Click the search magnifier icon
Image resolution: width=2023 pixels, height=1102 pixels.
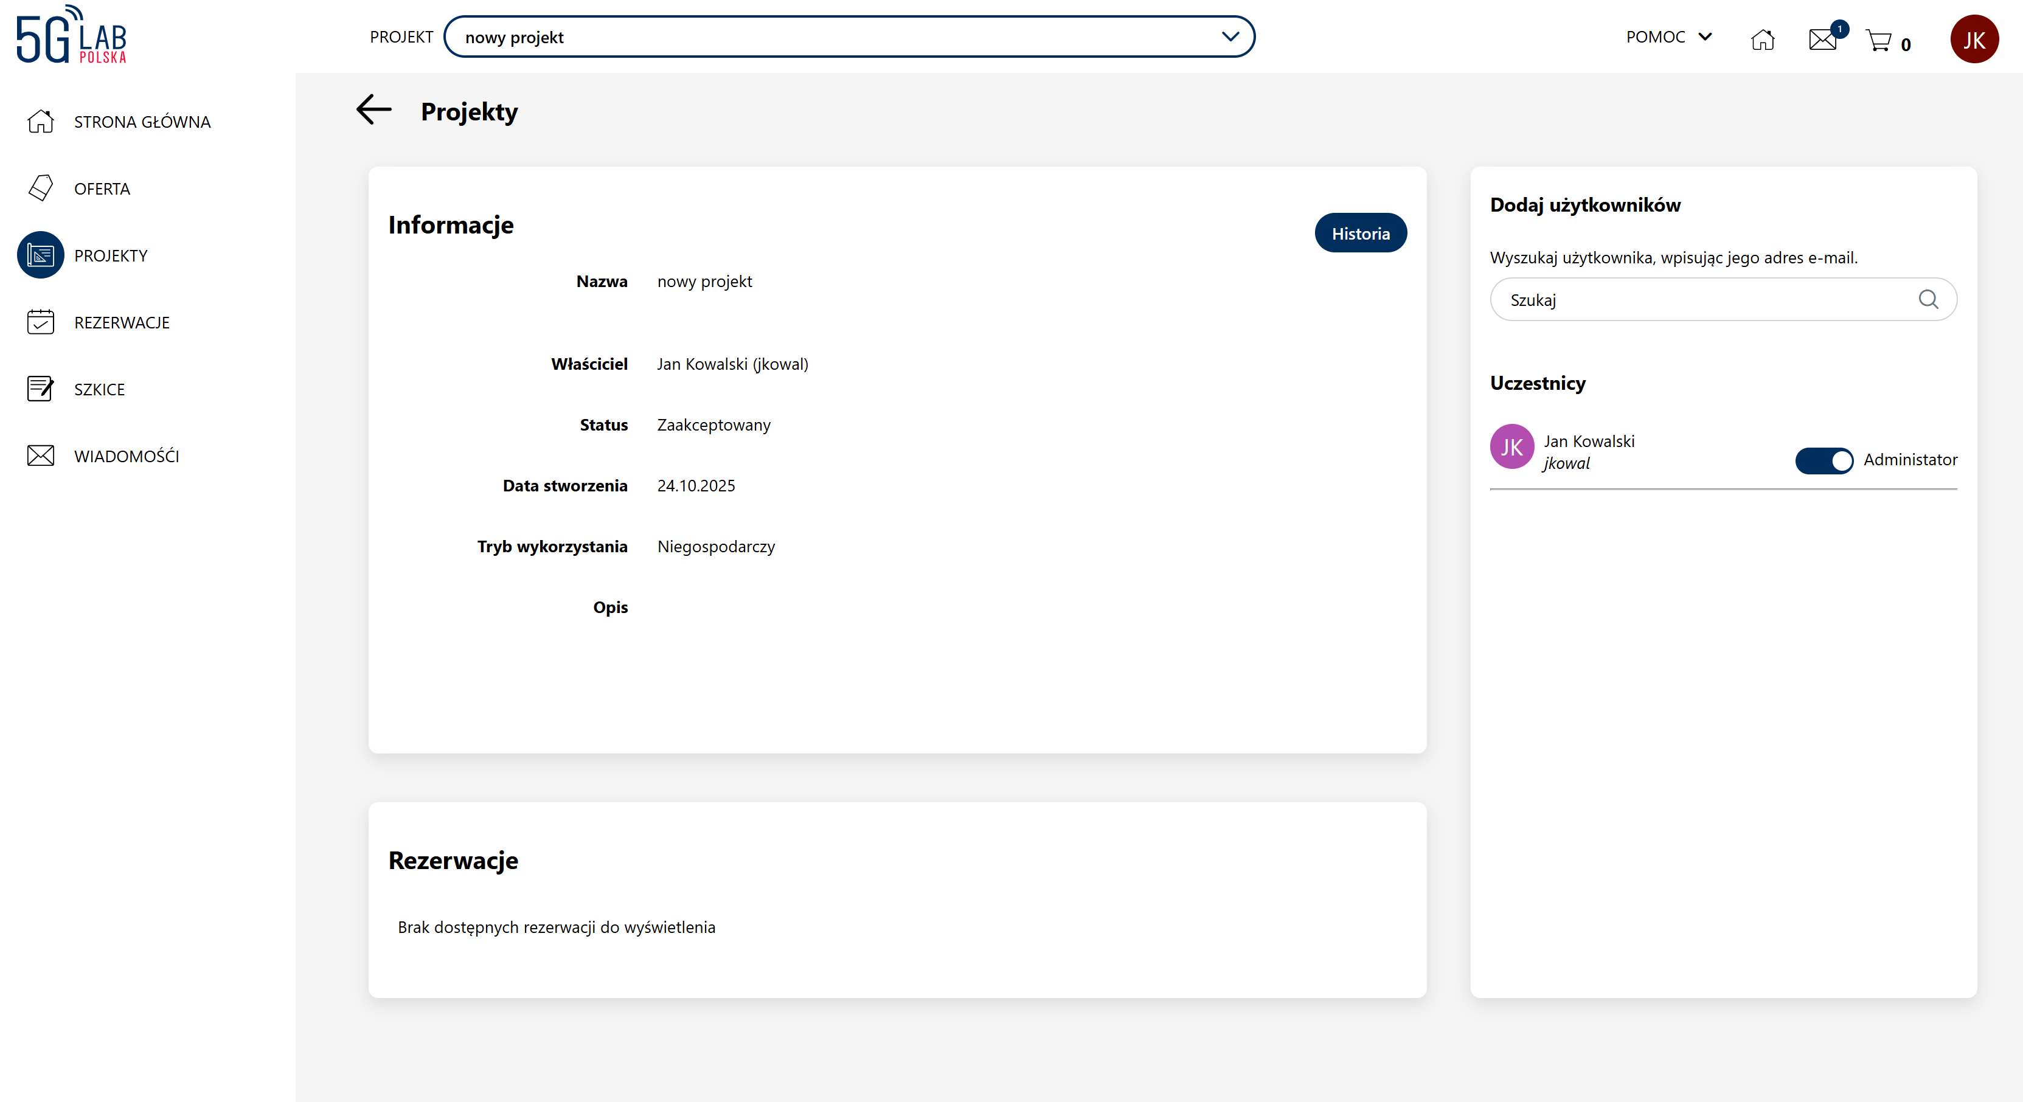(1928, 299)
